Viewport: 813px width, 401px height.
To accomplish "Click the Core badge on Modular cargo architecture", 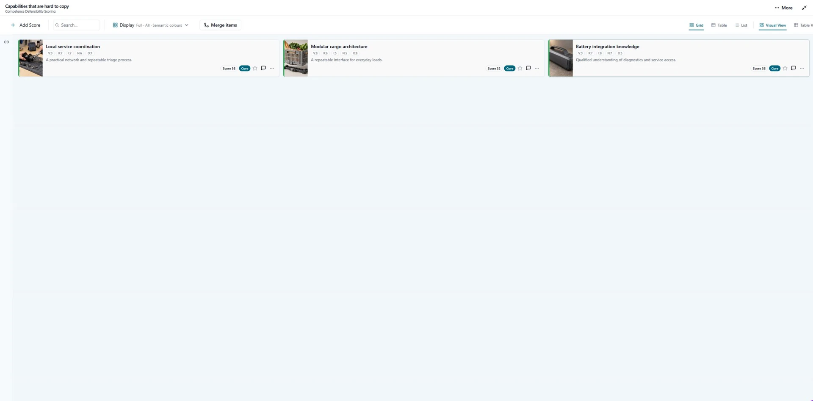I will click(510, 68).
